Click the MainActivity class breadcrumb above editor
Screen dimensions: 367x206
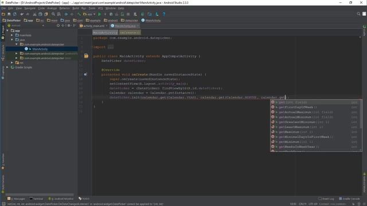click(105, 33)
